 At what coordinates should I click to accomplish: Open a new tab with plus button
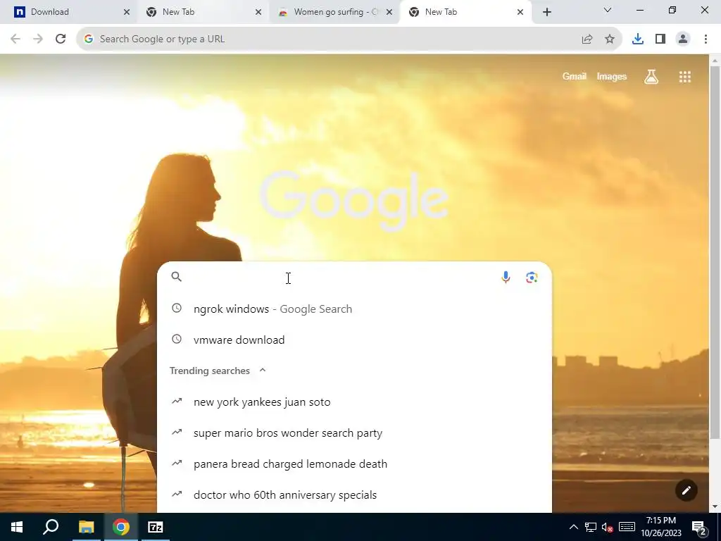[546, 12]
